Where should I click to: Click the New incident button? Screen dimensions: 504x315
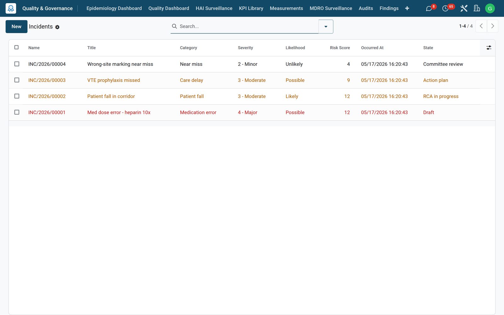coord(16,26)
